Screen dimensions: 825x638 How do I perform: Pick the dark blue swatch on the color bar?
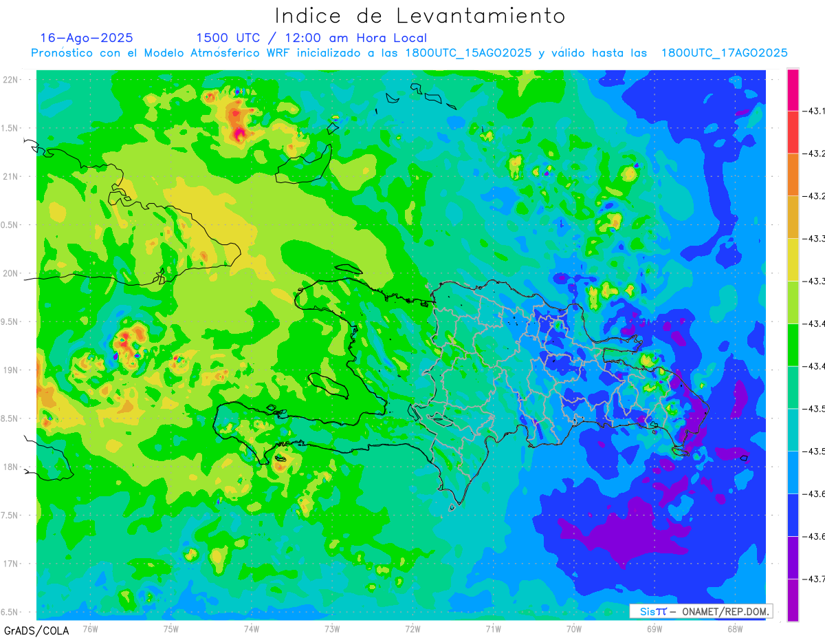click(793, 515)
